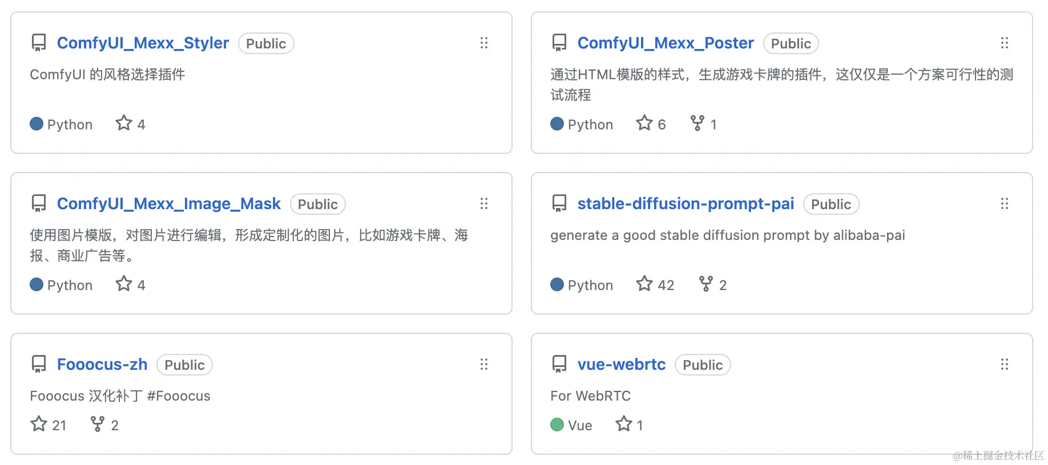This screenshot has height=465, width=1048.
Task: Open the stable-diffusion-prompt-pai repository
Action: pos(686,204)
